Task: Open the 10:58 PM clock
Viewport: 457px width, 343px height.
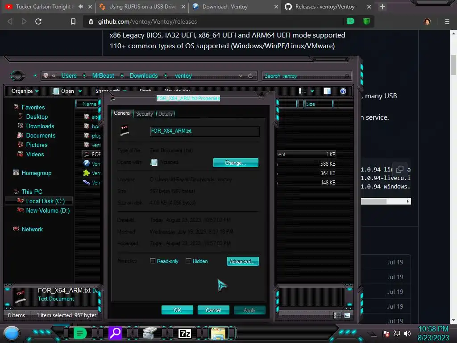Action: click(x=433, y=329)
